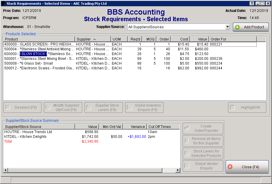
Task: Open the Global Vendor Enquiry
Action: pos(203,166)
